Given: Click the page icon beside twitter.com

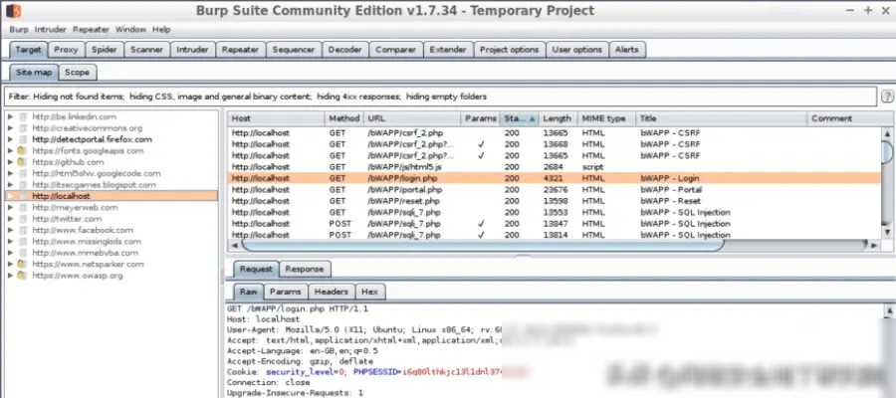Looking at the screenshot, I should point(23,219).
